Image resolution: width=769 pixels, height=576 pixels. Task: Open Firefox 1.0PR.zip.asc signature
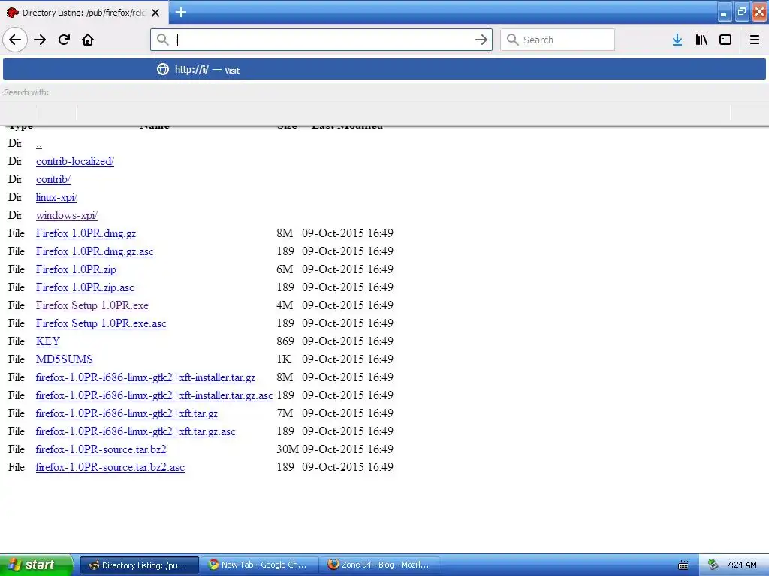pyautogui.click(x=85, y=287)
